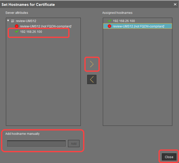Close the dialog with the title bar X

[x=175, y=4]
